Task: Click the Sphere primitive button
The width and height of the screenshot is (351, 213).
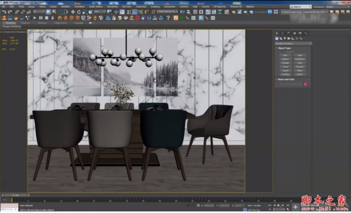Action: click(285, 59)
